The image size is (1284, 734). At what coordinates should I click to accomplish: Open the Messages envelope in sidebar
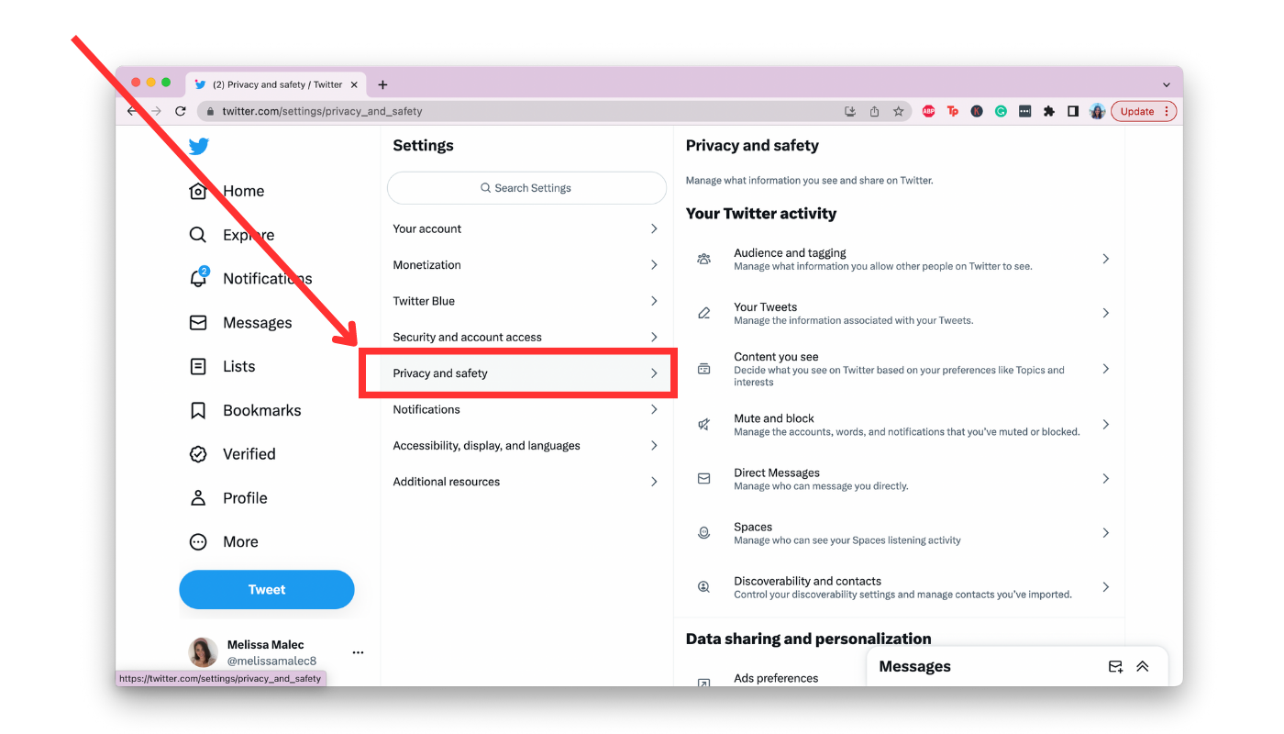(198, 323)
